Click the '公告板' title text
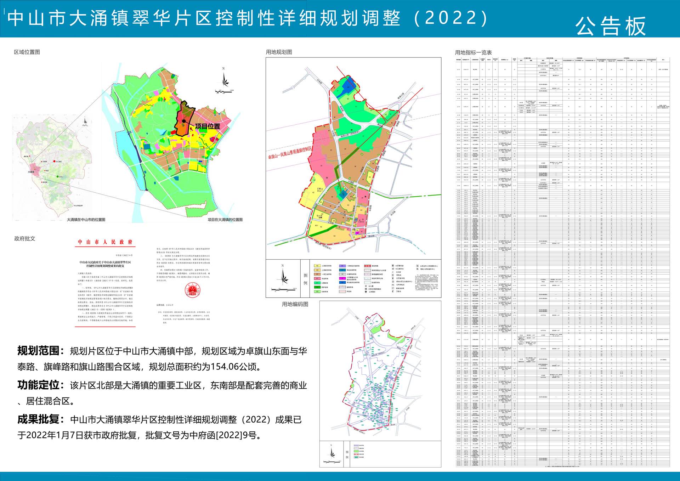Image resolution: width=680 pixels, height=481 pixels. pyautogui.click(x=610, y=26)
